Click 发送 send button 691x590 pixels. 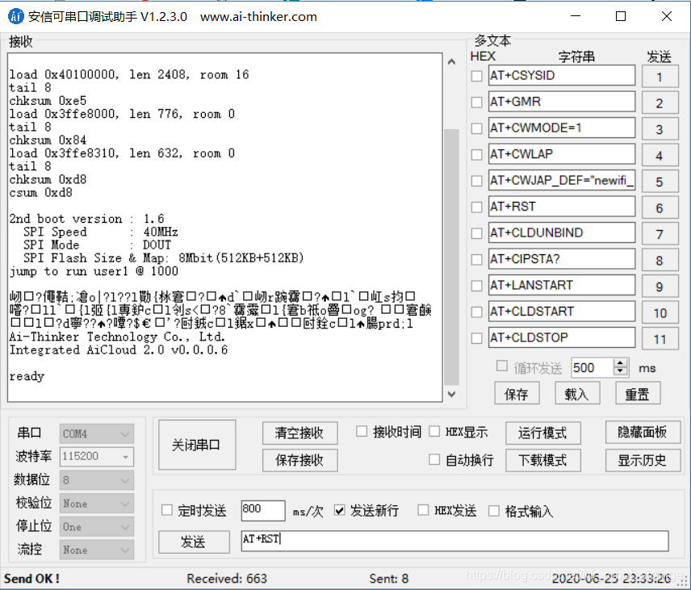(194, 542)
